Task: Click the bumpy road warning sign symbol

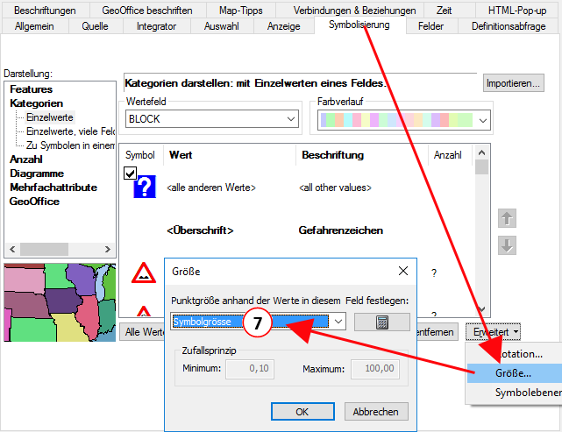Action: [144, 273]
